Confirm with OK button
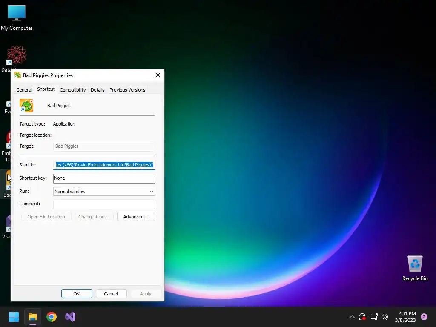436x327 pixels. [77, 294]
